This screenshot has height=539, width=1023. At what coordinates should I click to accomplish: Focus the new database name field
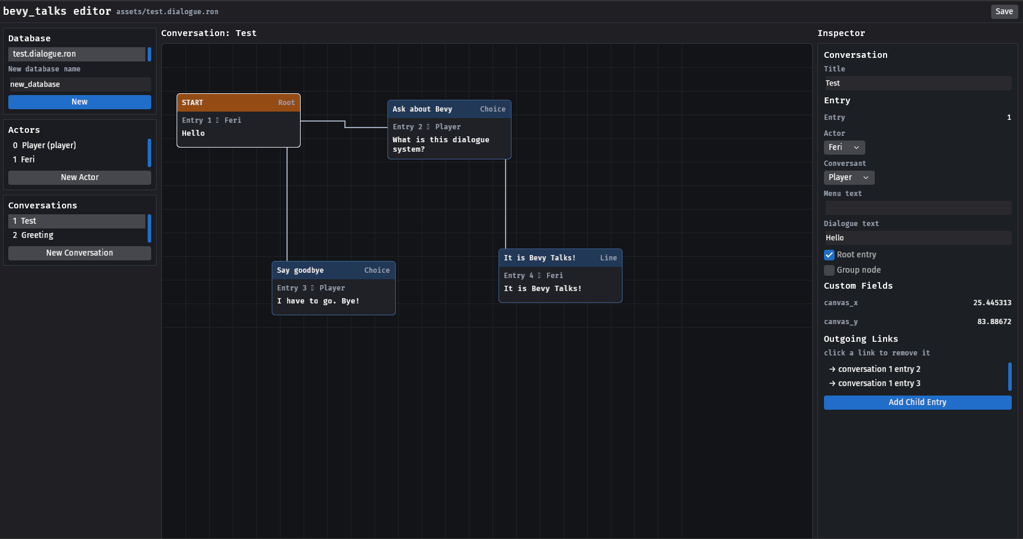[x=80, y=84]
